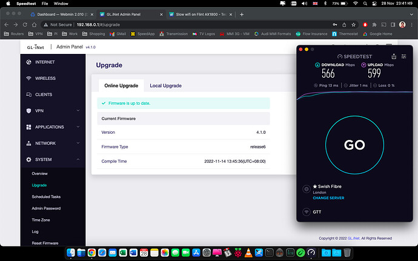The image size is (418, 261).
Task: Click the VPN shield icon
Action: click(29, 111)
